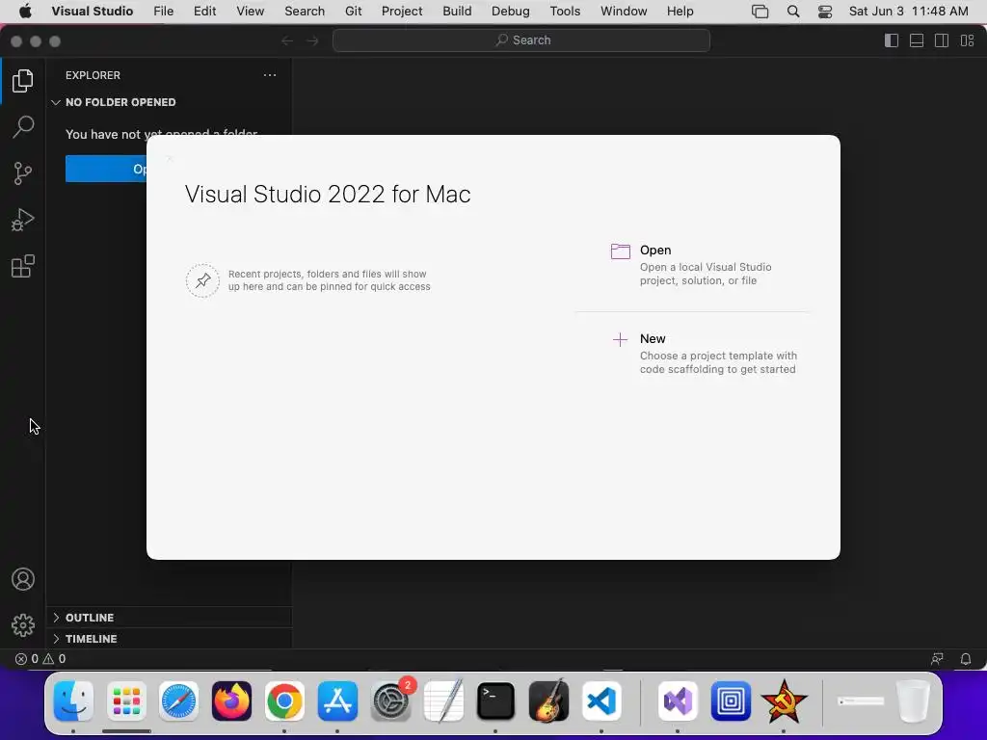
Task: Open the Window menu
Action: (624, 12)
